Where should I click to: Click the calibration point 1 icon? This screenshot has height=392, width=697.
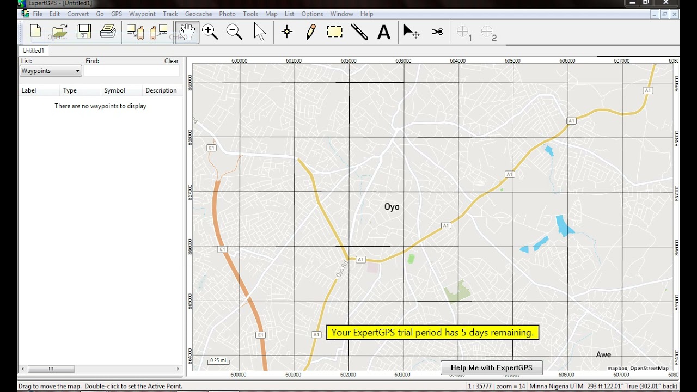[464, 33]
